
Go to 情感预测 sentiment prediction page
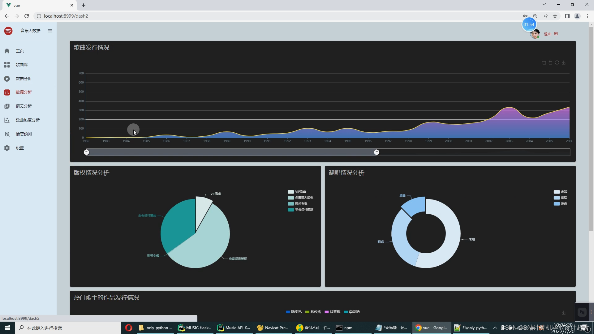[x=24, y=134]
